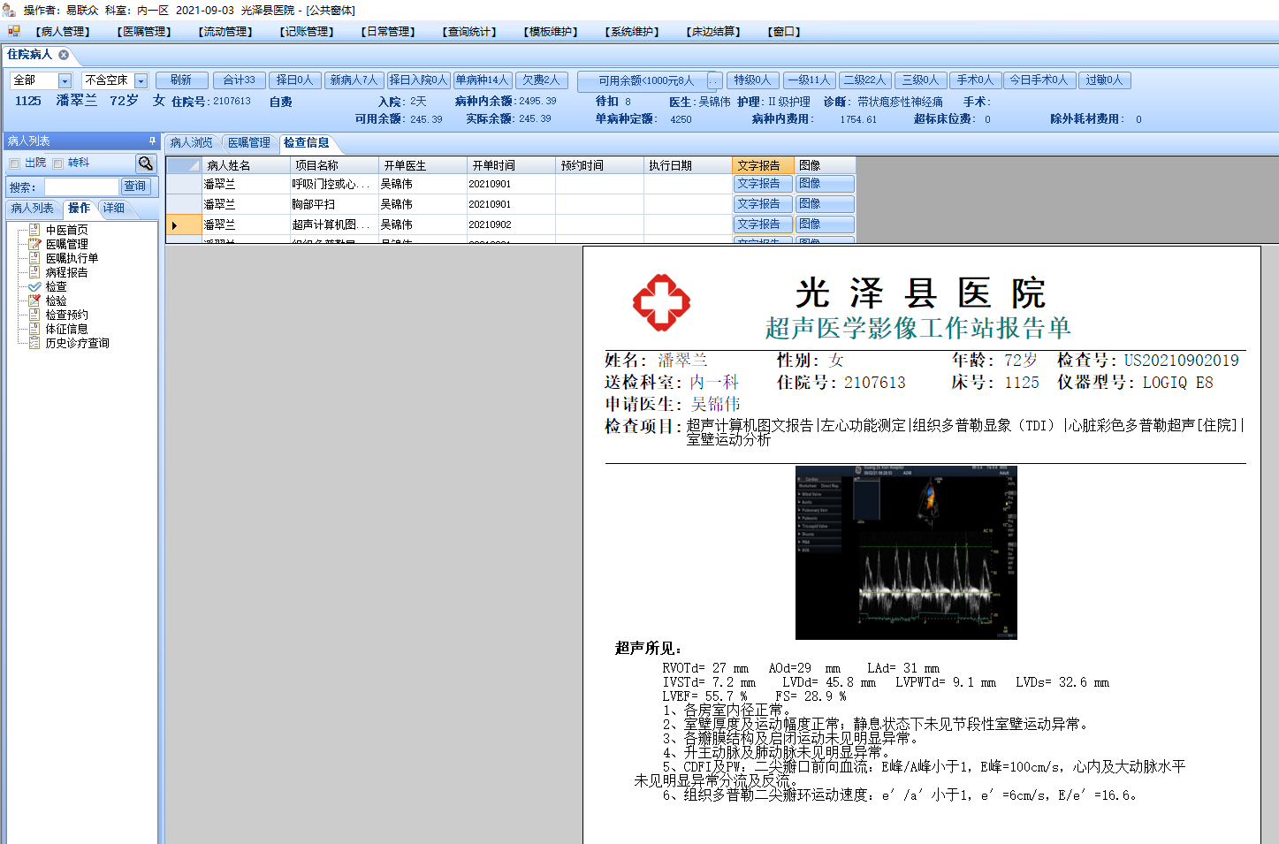Open 图像 for the 胸部平扫 row
The height and width of the screenshot is (844, 1279).
[825, 204]
